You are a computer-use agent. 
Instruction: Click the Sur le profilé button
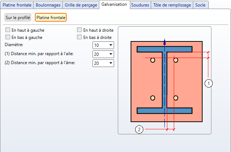18,17
